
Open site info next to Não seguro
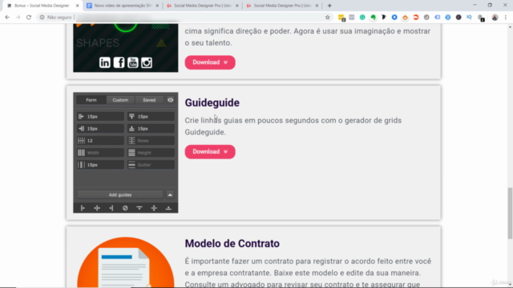(x=42, y=18)
